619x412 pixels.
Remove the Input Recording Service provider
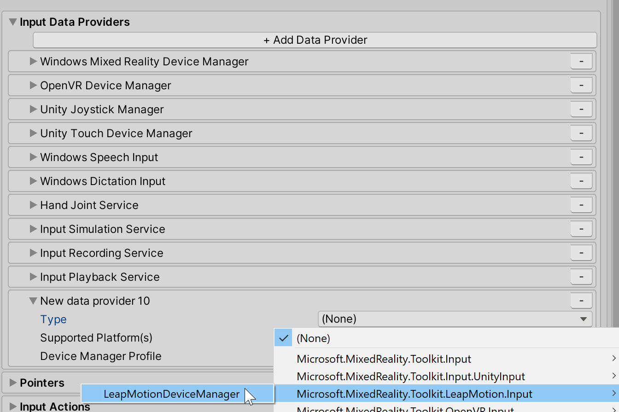click(x=581, y=253)
